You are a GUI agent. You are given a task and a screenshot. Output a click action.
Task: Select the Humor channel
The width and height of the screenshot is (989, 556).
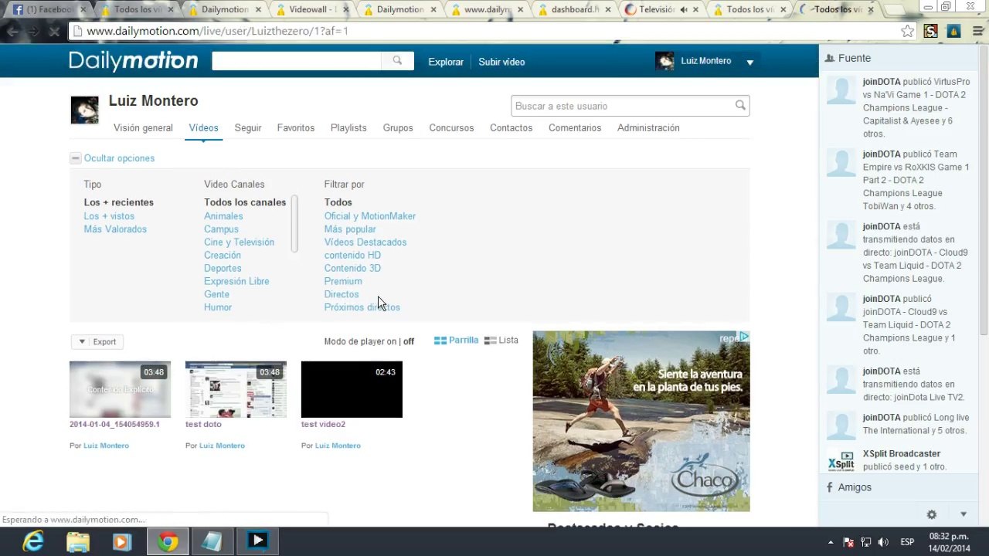218,307
